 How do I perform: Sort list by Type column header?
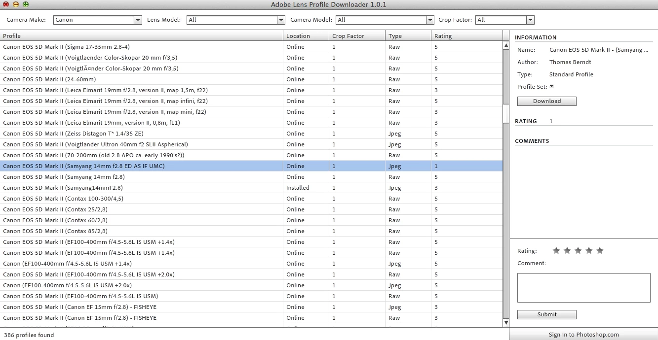408,36
